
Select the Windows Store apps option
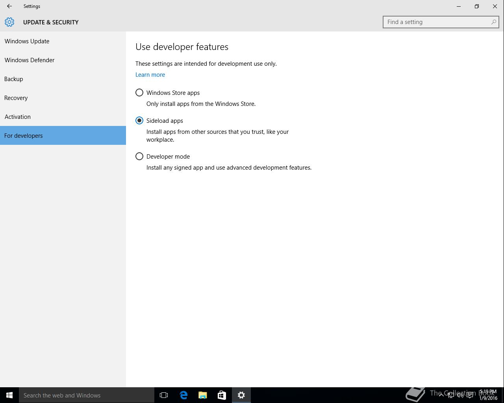tap(139, 92)
